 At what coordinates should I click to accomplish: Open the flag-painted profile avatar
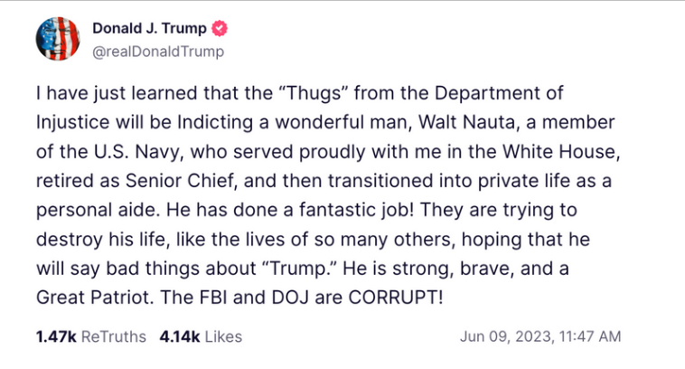coord(58,39)
